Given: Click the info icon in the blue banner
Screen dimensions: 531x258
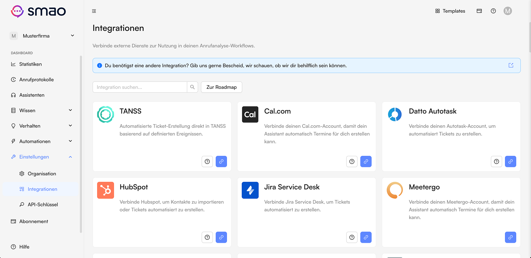Looking at the screenshot, I should (x=99, y=66).
